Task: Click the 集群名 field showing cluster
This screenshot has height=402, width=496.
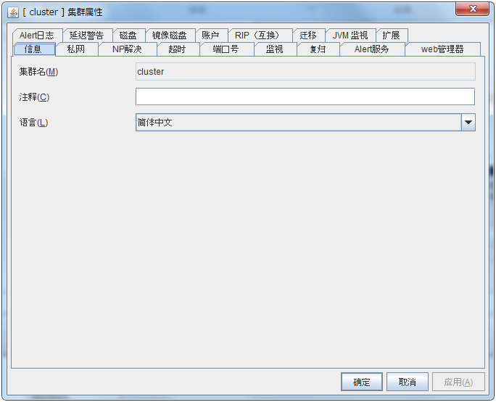Action: (305, 72)
